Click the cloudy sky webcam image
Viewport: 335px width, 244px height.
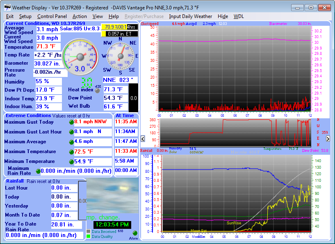[x=113, y=195]
